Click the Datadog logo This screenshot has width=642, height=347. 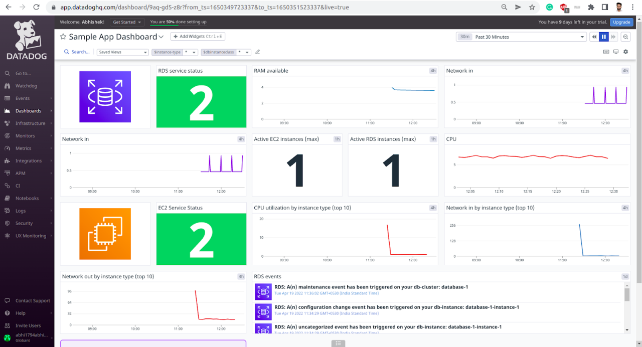27,40
